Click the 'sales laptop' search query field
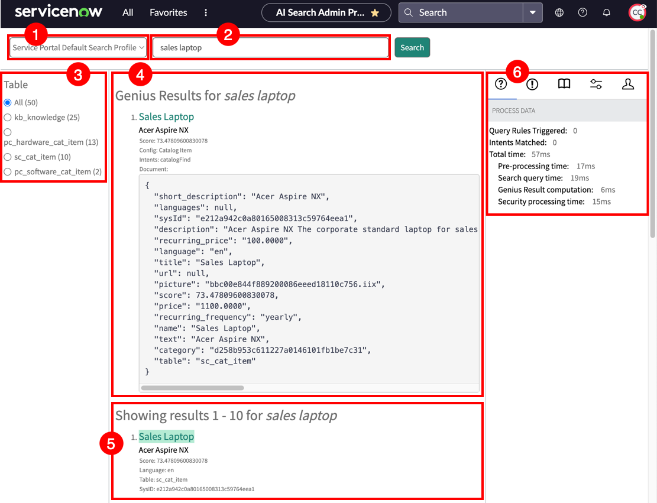Image resolution: width=657 pixels, height=503 pixels. (271, 47)
